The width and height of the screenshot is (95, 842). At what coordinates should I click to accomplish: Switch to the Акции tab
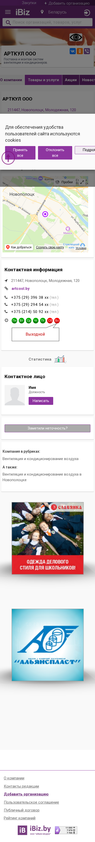[x=71, y=80]
